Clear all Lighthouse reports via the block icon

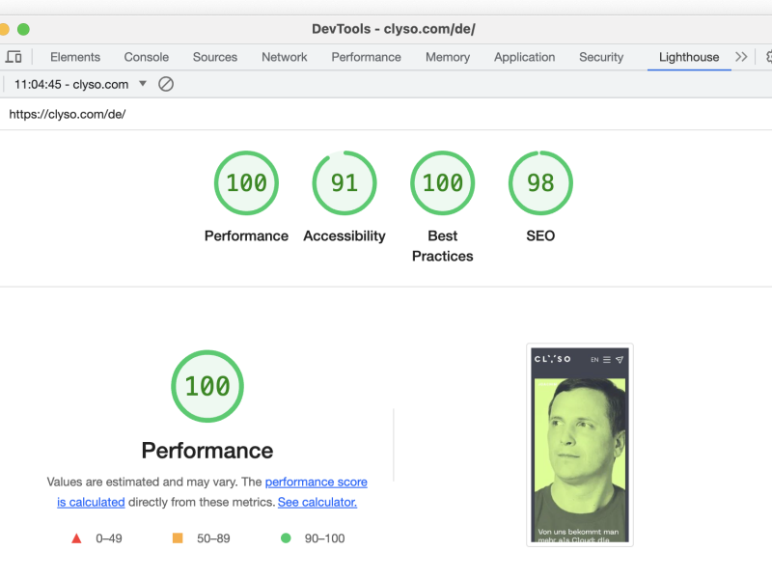click(x=166, y=84)
